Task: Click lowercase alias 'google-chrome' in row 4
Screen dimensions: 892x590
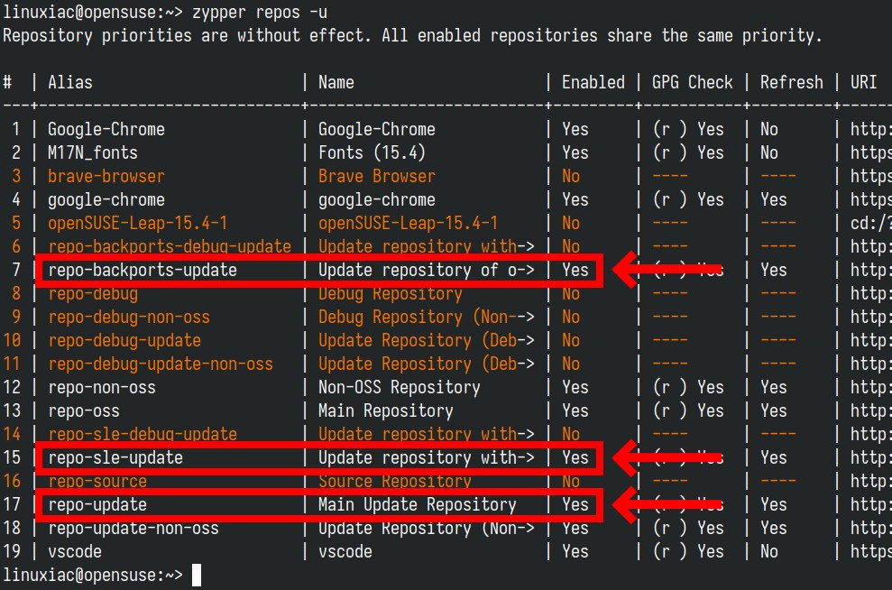Action: 106,199
